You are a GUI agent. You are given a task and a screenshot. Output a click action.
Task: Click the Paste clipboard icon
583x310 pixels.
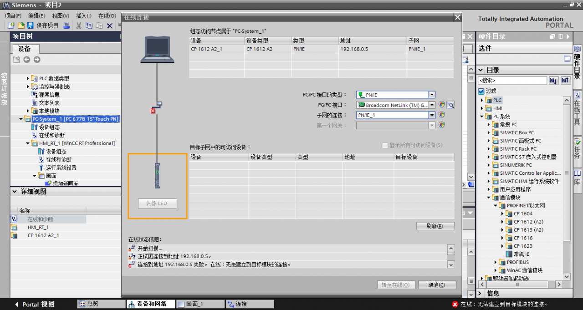click(x=99, y=25)
